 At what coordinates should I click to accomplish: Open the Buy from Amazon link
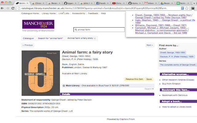171,84
